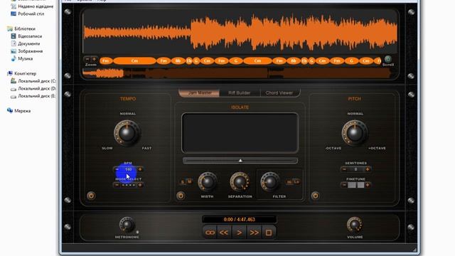
Task: Click the Finetune indicator bar
Action: pos(355,185)
